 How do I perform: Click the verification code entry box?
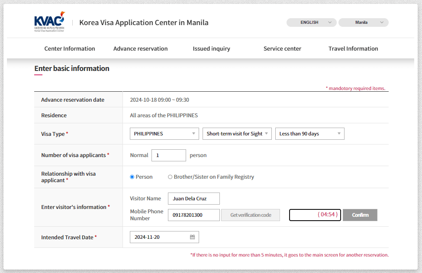303,215
